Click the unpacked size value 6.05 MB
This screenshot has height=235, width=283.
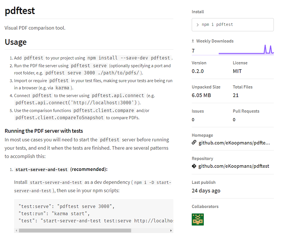(201, 95)
